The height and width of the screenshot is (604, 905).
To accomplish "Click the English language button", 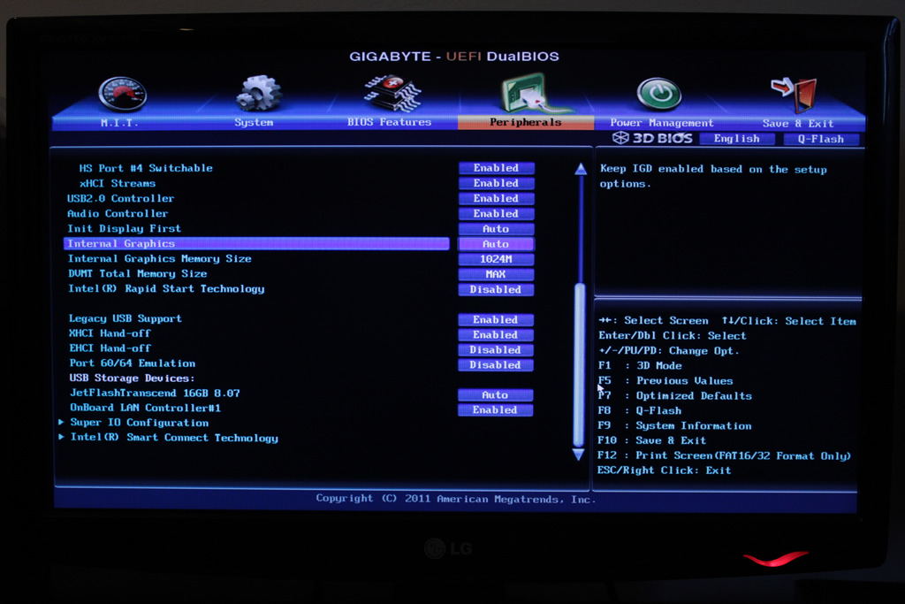I will point(737,139).
